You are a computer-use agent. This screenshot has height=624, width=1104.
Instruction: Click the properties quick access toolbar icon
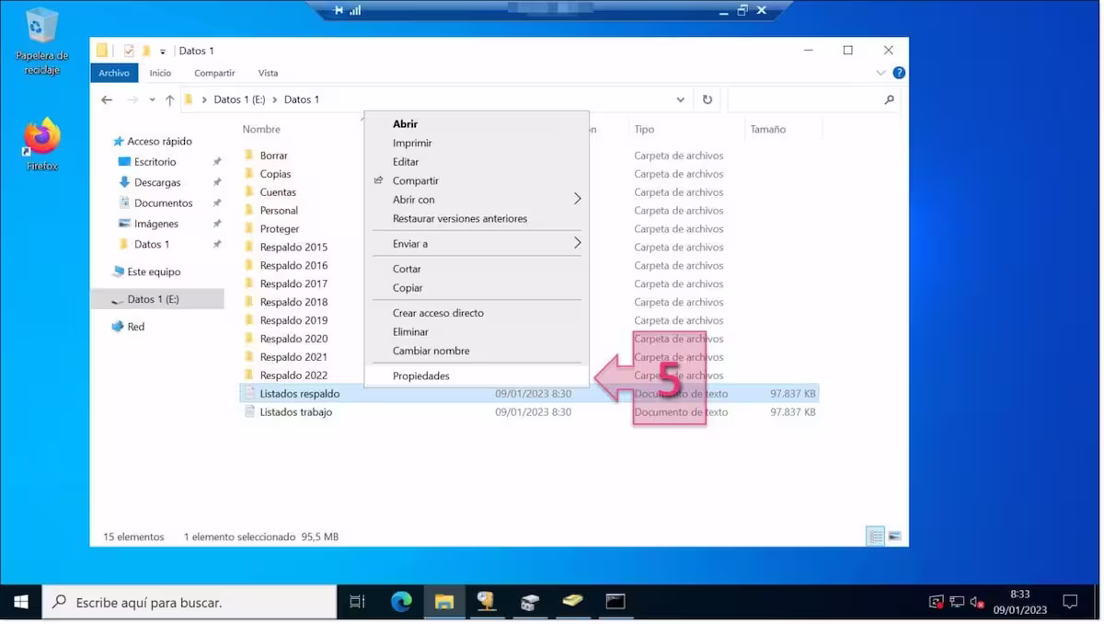129,51
